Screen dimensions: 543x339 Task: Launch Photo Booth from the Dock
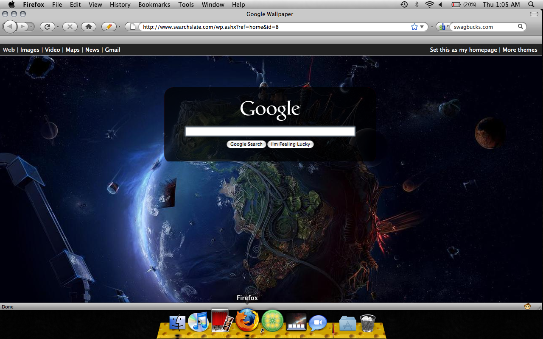pyautogui.click(x=222, y=321)
